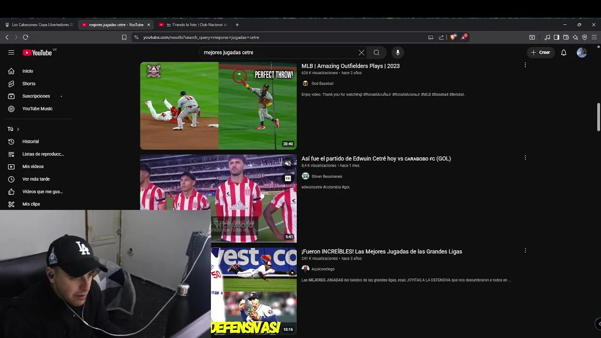
Task: Open options for Edwuin Cetré video
Action: (525, 158)
